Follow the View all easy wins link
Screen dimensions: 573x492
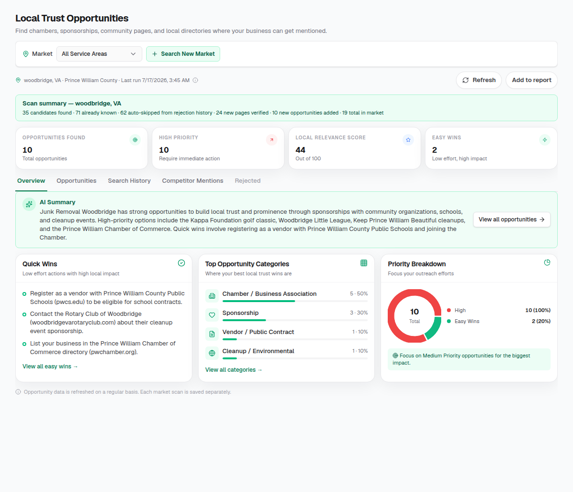pyautogui.click(x=50, y=366)
